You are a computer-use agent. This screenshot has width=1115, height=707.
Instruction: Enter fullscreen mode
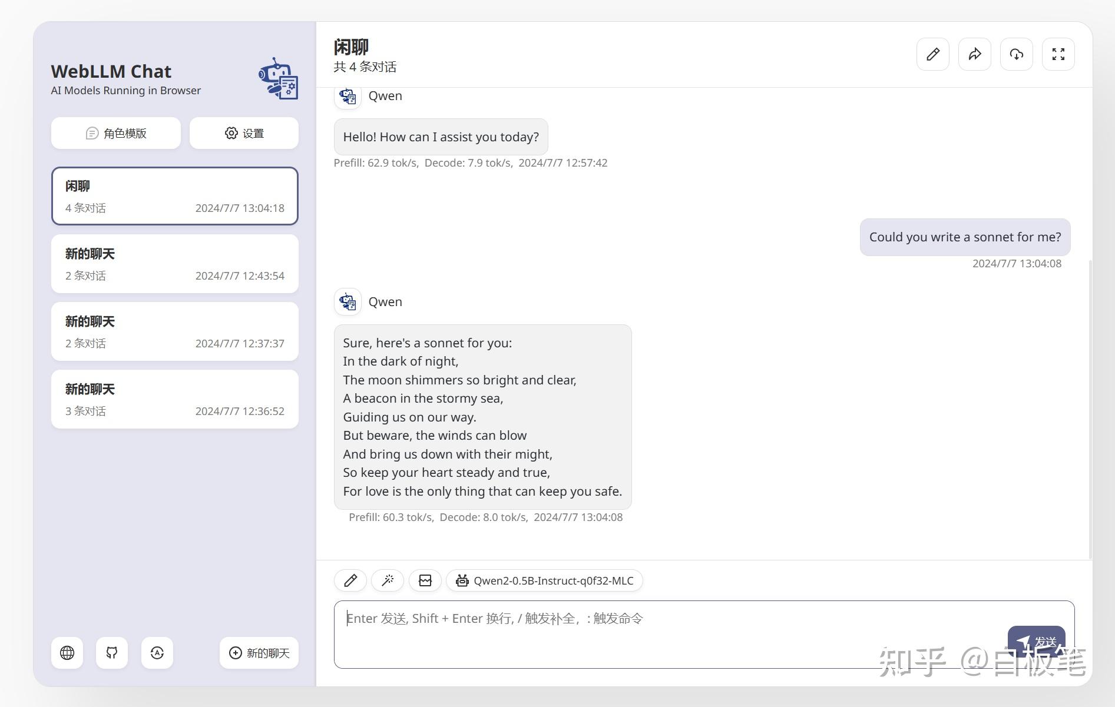(1058, 54)
